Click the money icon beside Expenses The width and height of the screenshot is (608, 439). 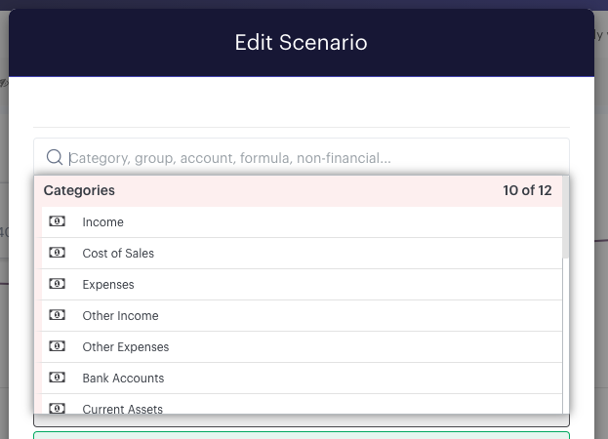(x=57, y=284)
